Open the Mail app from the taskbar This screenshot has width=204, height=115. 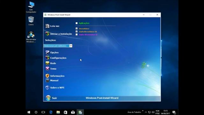click(73, 112)
